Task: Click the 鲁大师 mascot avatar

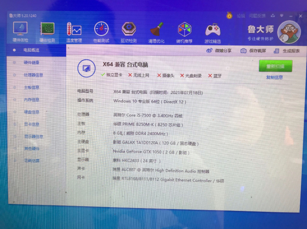Action: pyautogui.click(x=289, y=32)
